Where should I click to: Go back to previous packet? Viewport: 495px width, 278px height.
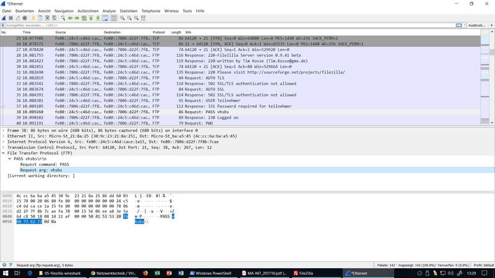click(x=70, y=18)
